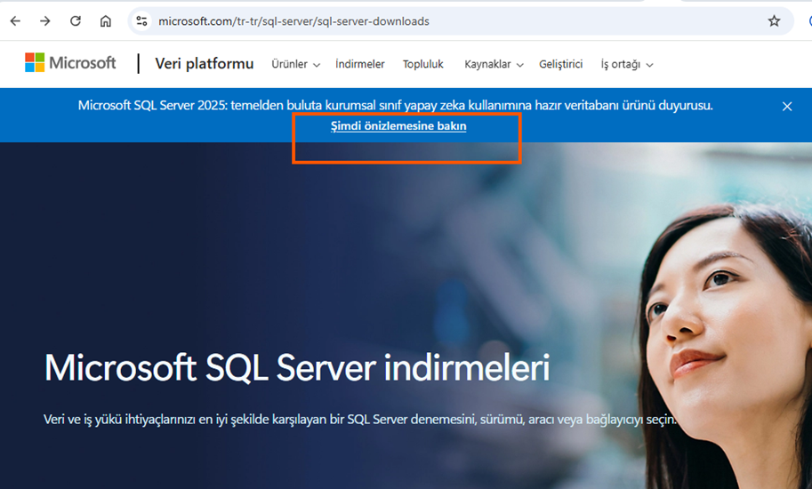
Task: Select the Veri ve iş yükü description text
Action: (360, 419)
